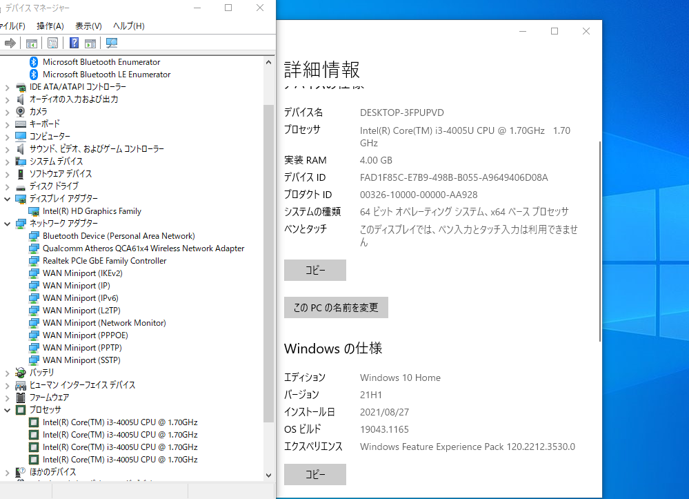Viewport: 689px width, 499px height.
Task: Click the オーディオの入力および出力 speaker icon
Action: click(21, 99)
